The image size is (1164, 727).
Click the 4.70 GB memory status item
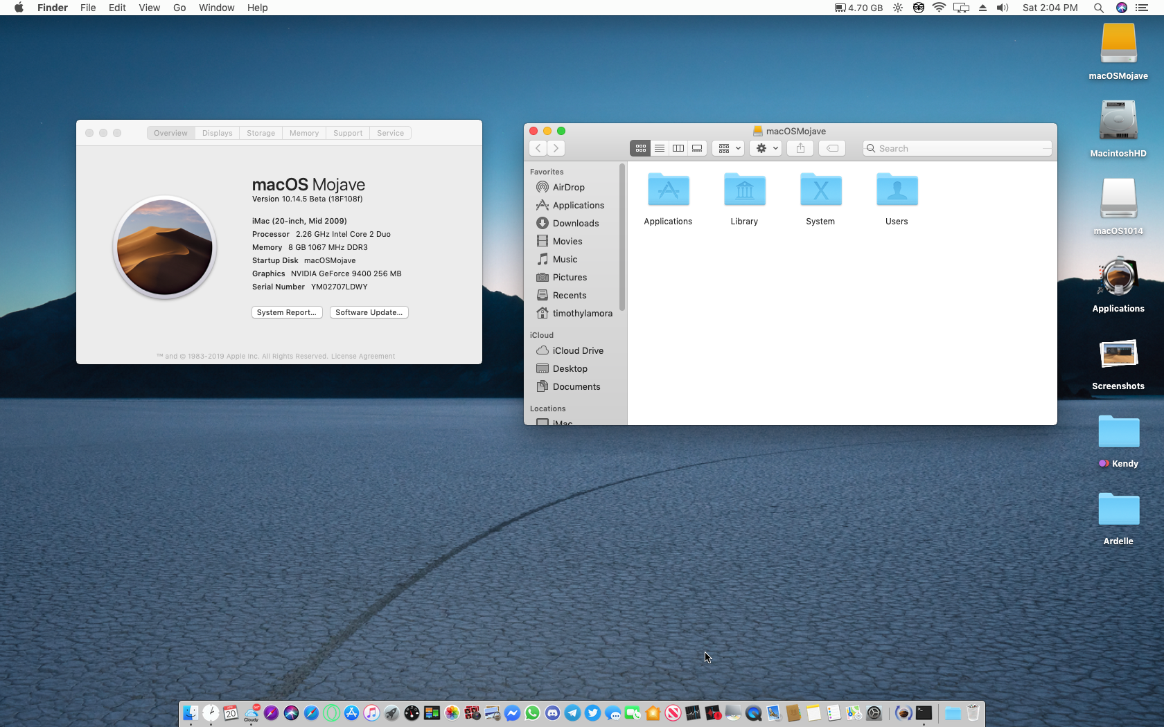[x=858, y=8]
